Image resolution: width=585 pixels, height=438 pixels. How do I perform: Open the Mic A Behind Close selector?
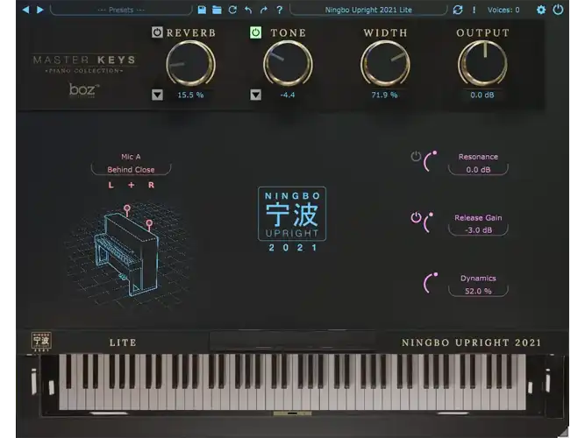131,170
